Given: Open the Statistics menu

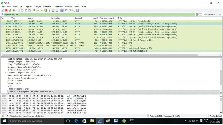Looking at the screenshot, I should point(47,6).
